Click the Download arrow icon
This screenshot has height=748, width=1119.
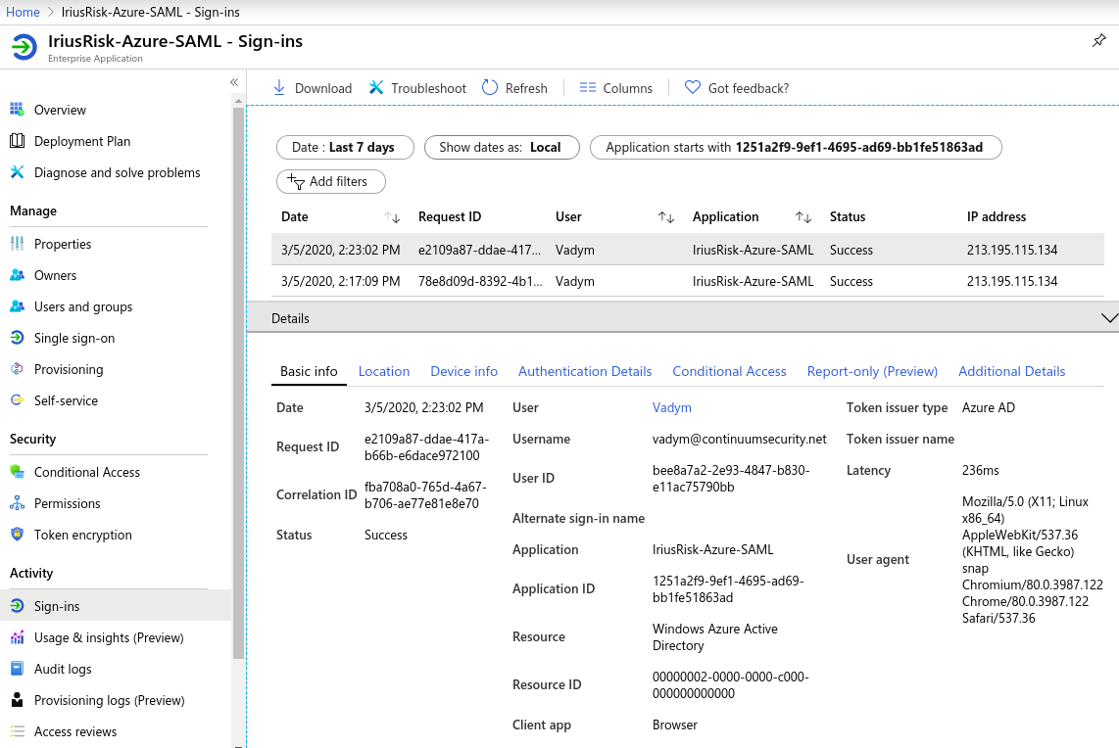279,88
